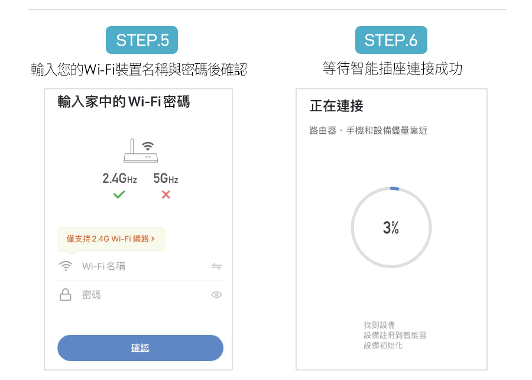This screenshot has height=380, width=532.
Task: Click the green checkmark under 2.4GHz
Action: pos(119,195)
